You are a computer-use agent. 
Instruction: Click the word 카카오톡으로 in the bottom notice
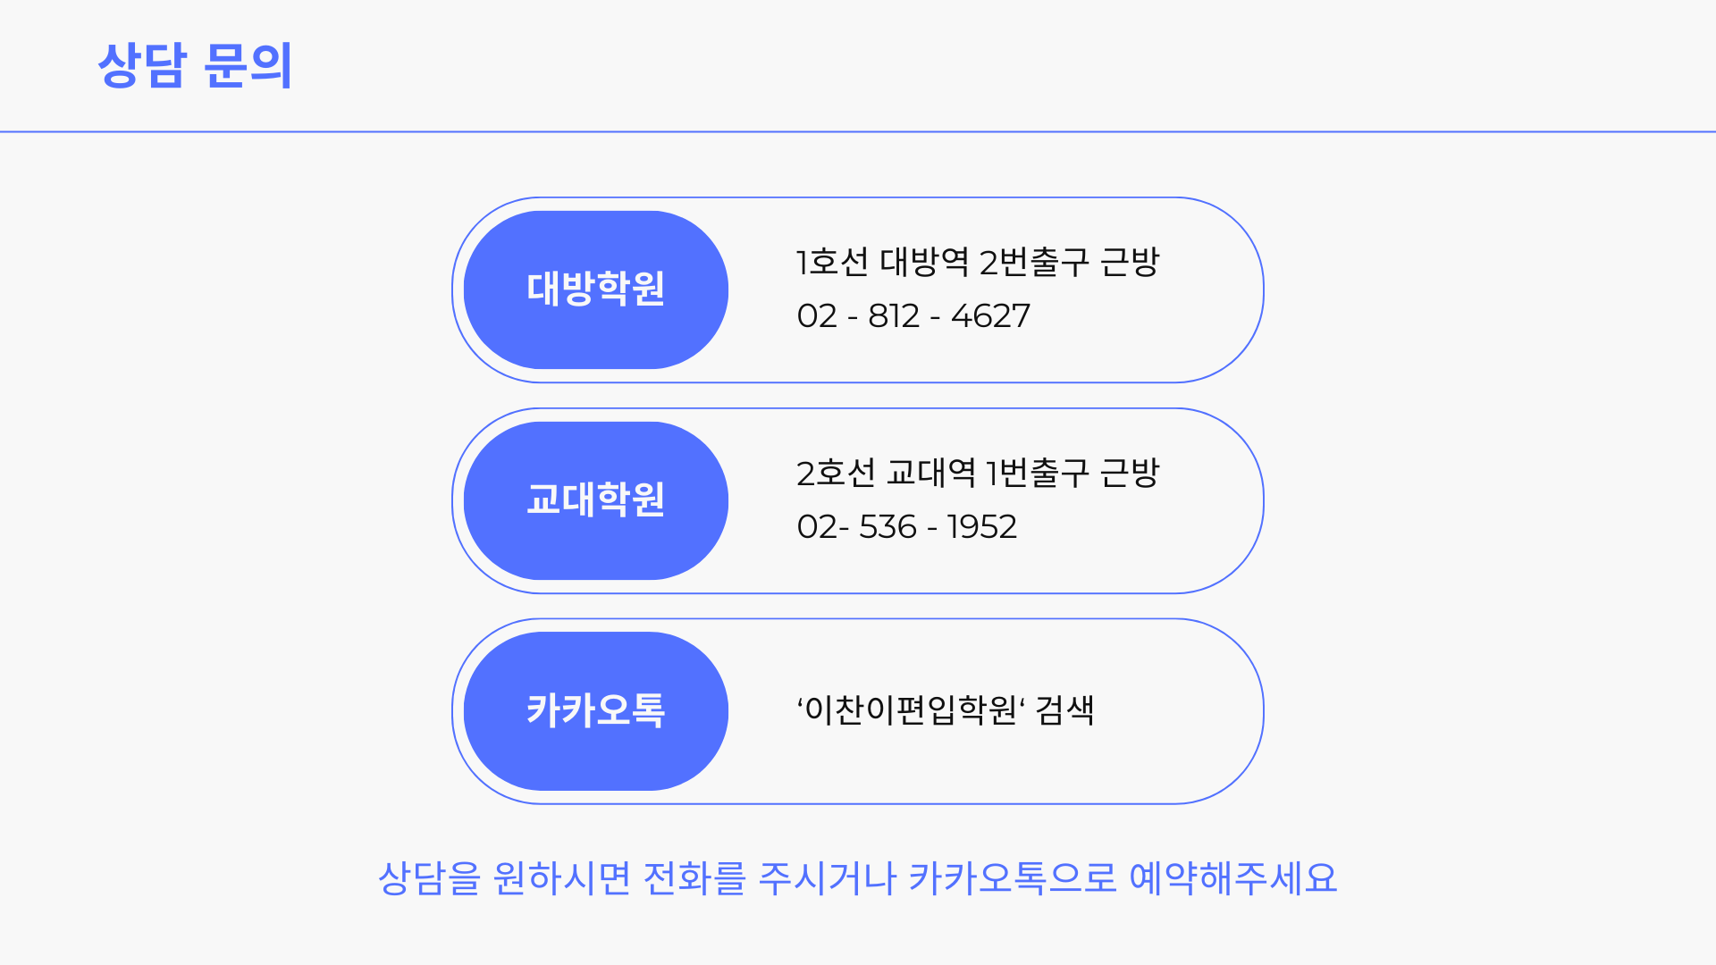coord(1014,878)
